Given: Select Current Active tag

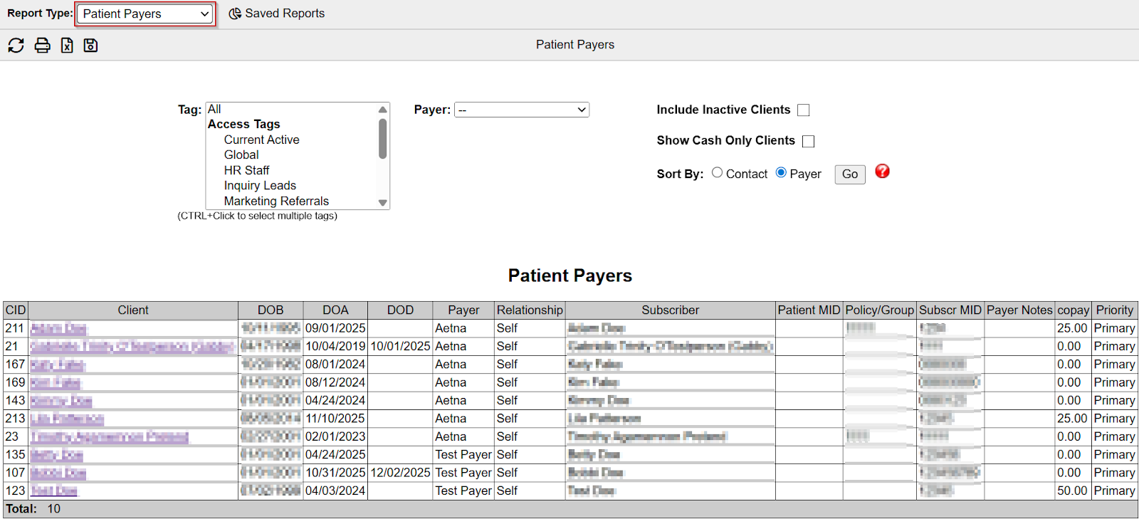Looking at the screenshot, I should tap(261, 140).
